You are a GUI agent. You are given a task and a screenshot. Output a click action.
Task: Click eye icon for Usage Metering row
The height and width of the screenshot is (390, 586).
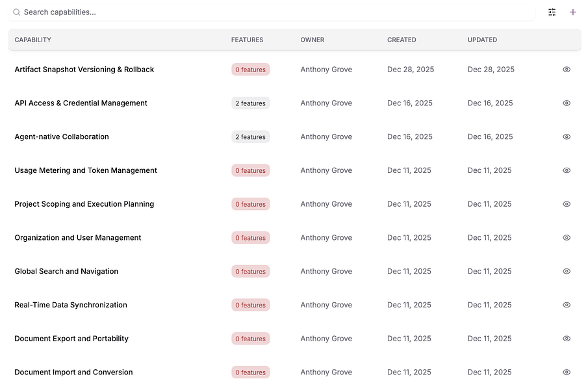(x=567, y=170)
